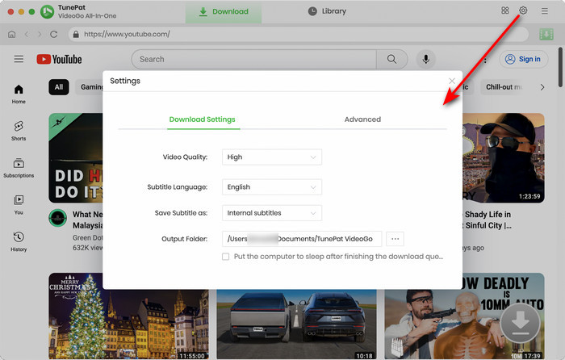The width and height of the screenshot is (565, 360).
Task: Open the YouTube sidebar hamburger menu
Action: pos(19,59)
